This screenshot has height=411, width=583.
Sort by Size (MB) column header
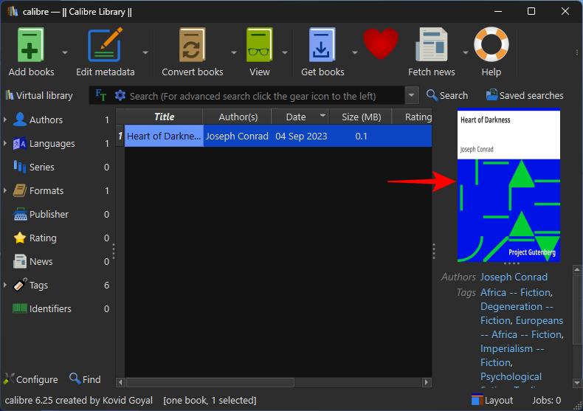[x=361, y=117]
